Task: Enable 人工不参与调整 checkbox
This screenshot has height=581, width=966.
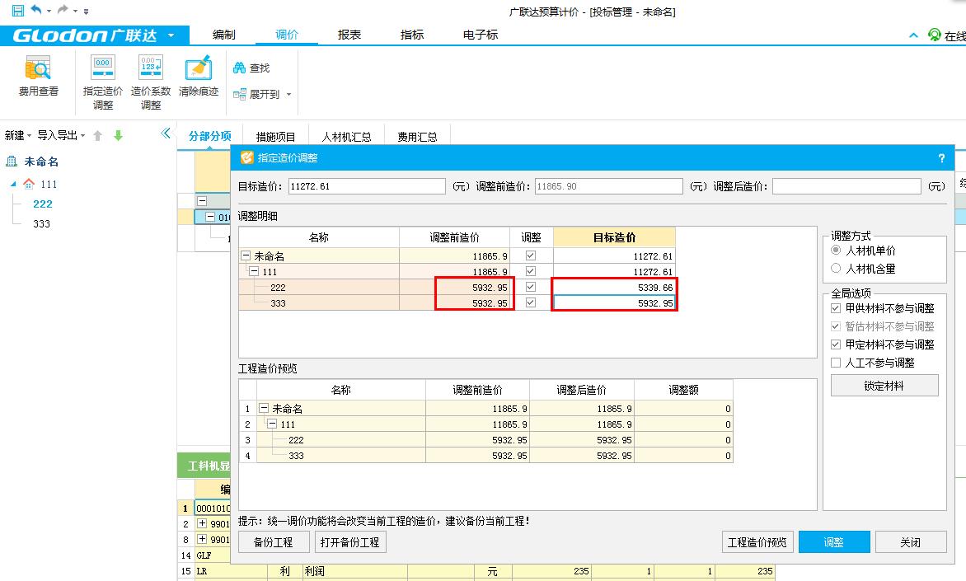Action: pos(836,363)
